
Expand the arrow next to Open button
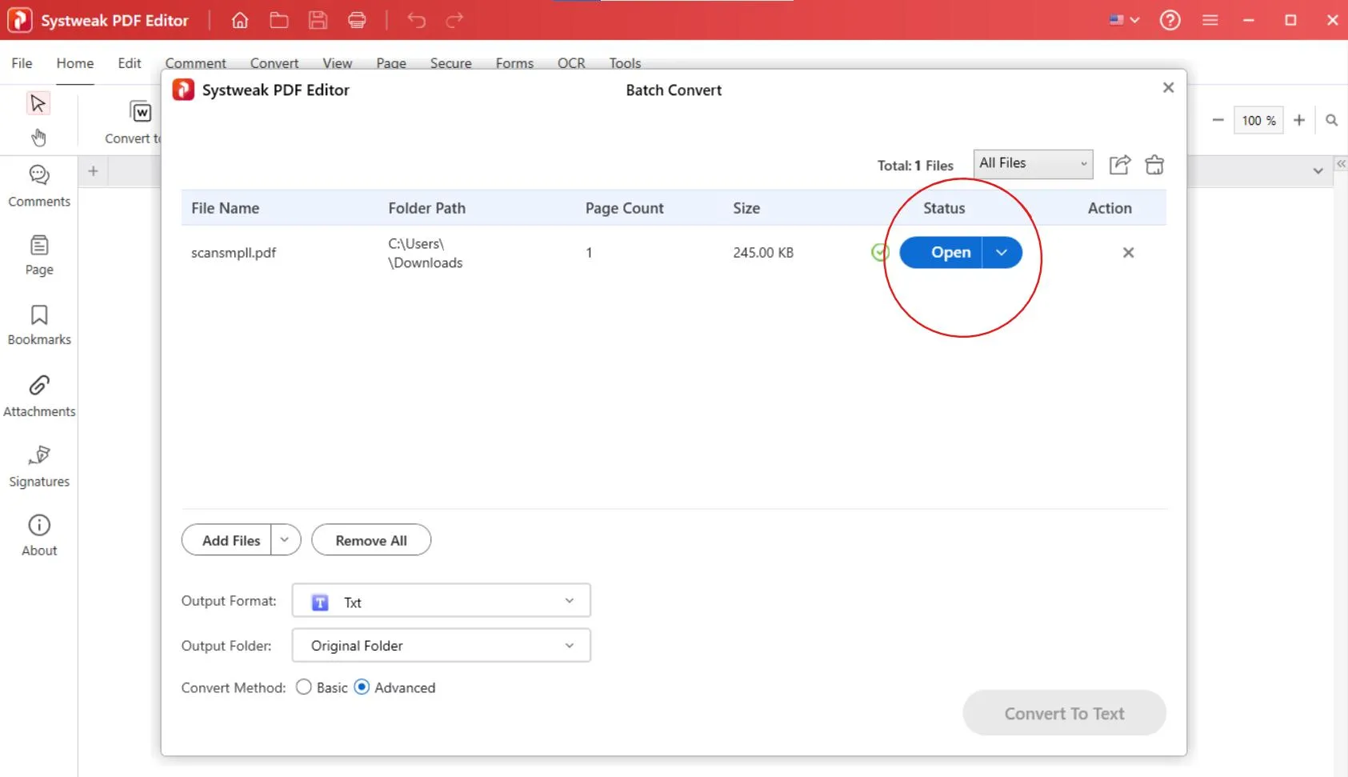pyautogui.click(x=1002, y=253)
